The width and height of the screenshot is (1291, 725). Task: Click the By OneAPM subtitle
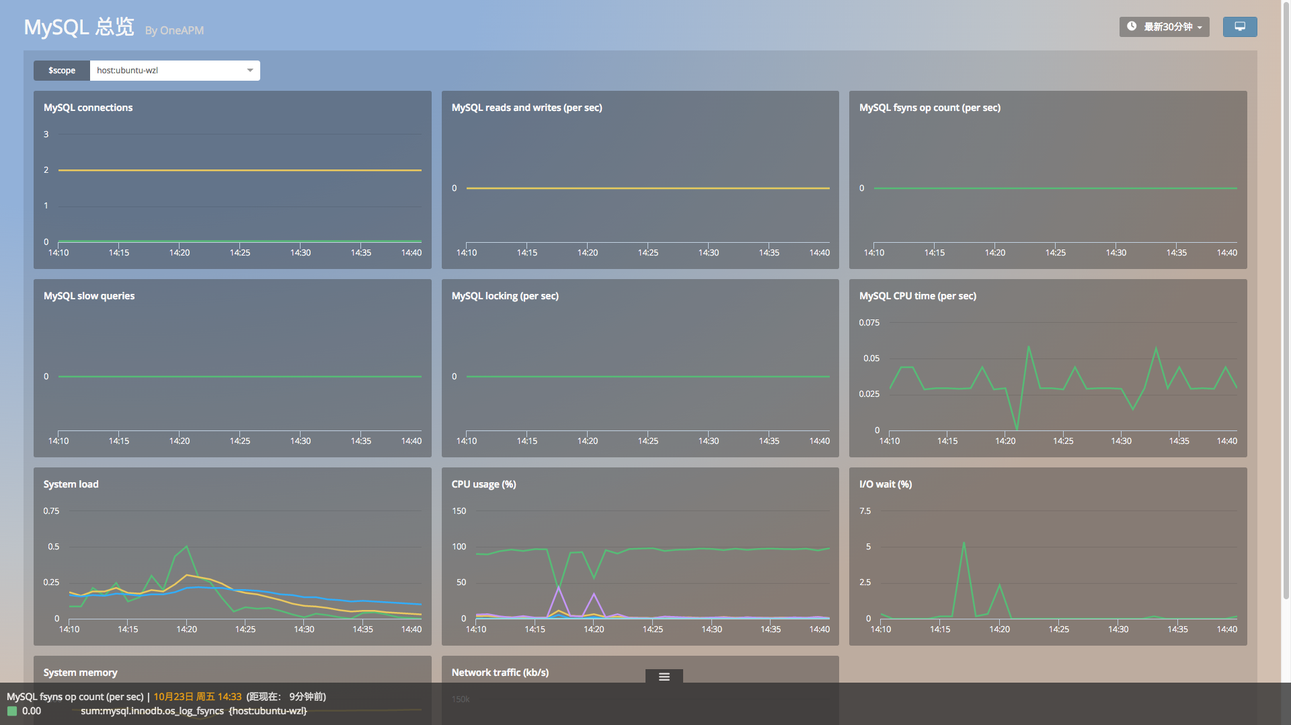point(174,30)
